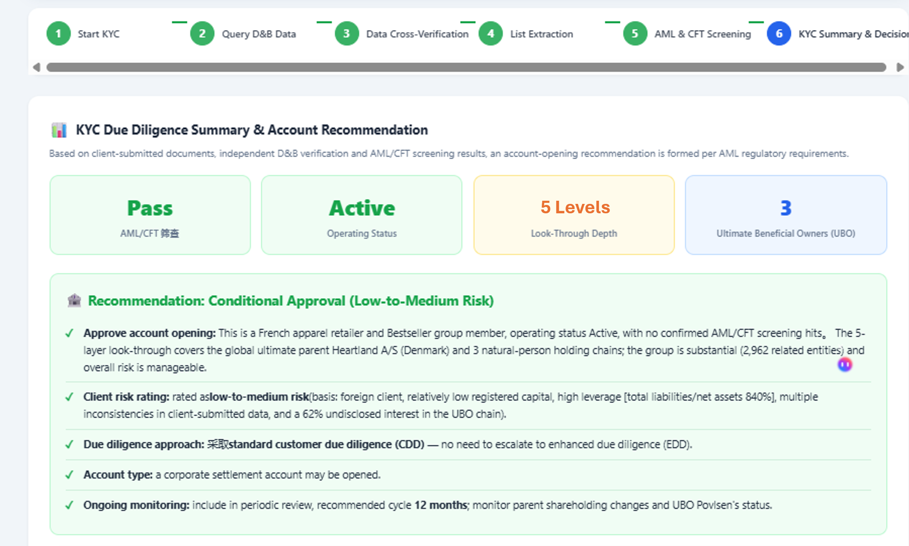Select the Start KYC step label
The width and height of the screenshot is (909, 546).
click(98, 34)
